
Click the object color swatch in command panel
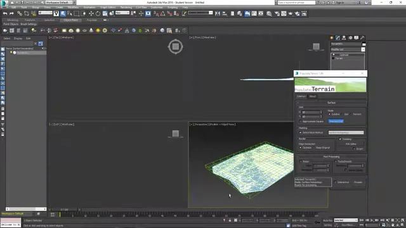363,44
